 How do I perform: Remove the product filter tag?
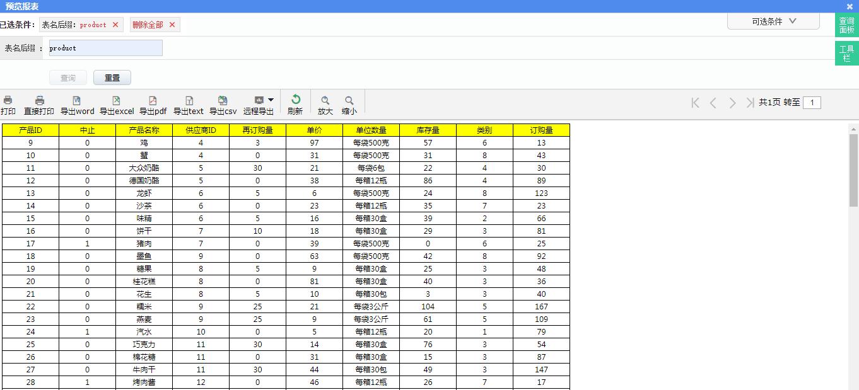(115, 25)
